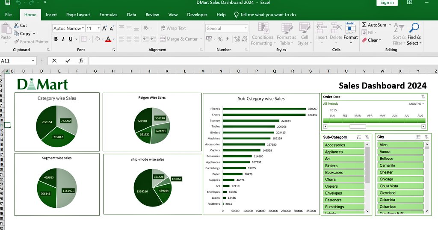
Task: Select Binders in Sub-Category slicer
Action: pyautogui.click(x=343, y=165)
